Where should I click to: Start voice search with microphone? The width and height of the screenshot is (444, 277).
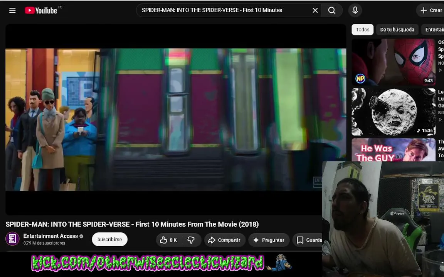[x=355, y=10]
